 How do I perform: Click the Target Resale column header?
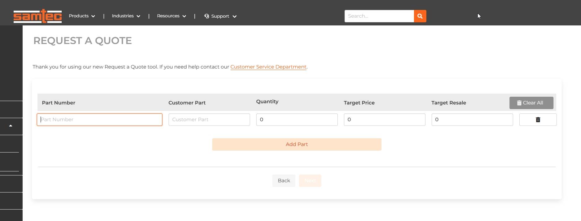(449, 103)
